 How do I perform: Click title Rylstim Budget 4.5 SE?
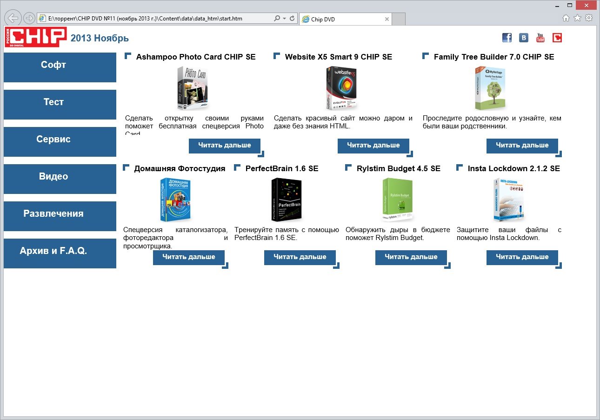pyautogui.click(x=399, y=168)
